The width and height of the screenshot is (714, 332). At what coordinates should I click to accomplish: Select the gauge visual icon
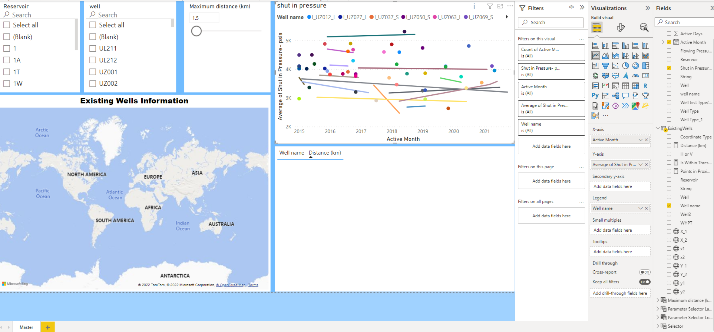[635, 76]
